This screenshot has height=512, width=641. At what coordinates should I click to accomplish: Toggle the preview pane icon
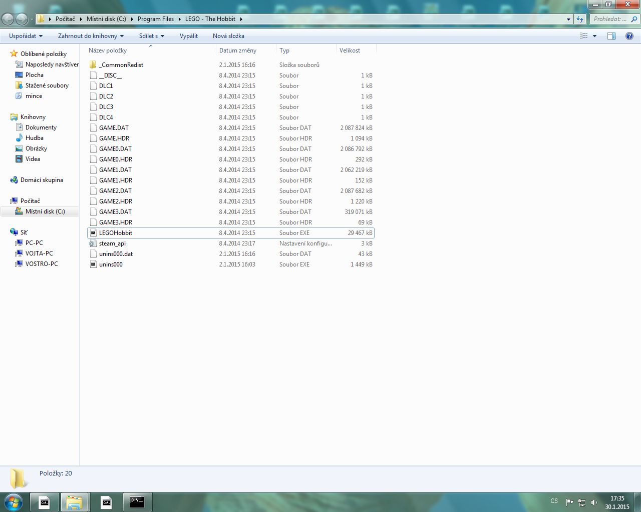click(x=611, y=36)
